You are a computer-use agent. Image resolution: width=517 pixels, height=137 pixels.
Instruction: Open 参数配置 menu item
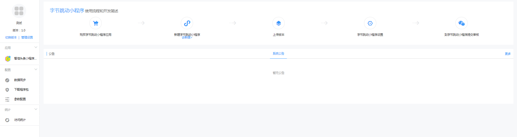tap(20, 99)
